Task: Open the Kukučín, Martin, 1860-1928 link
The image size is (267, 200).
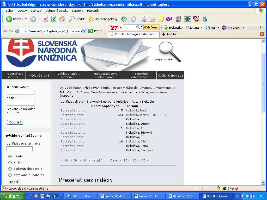Action: pos(147,115)
